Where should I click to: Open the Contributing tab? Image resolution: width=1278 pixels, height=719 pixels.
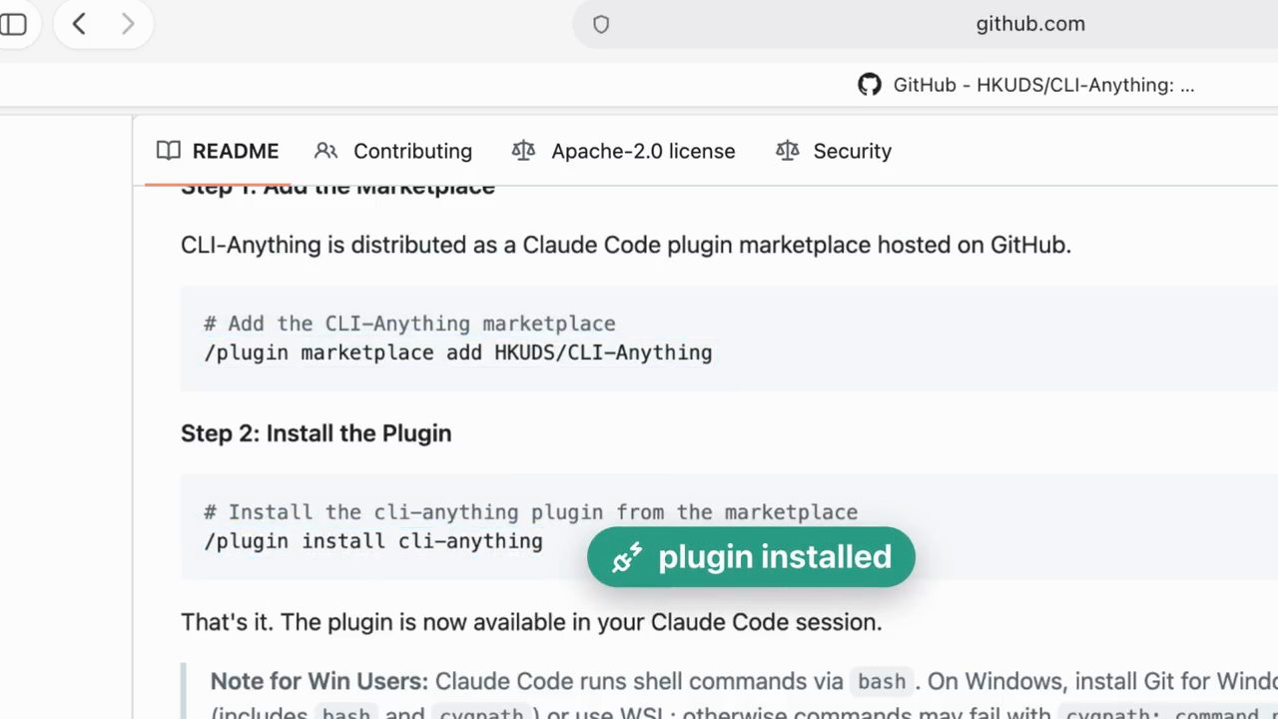[x=393, y=151]
